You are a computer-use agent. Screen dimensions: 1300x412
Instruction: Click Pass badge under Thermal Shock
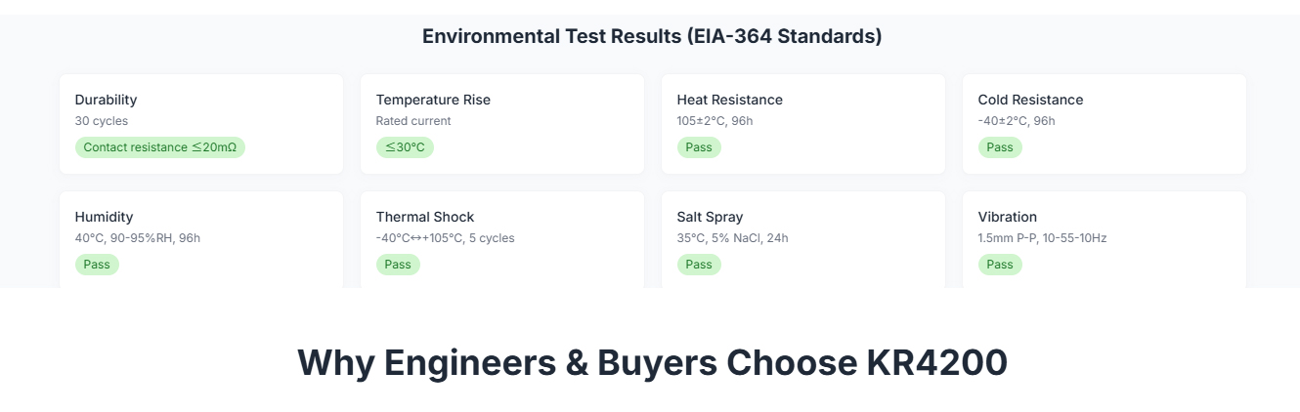[x=398, y=265]
